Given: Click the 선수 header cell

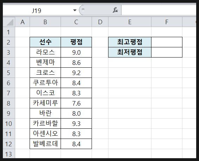Looking at the screenshot, I should coord(45,42).
